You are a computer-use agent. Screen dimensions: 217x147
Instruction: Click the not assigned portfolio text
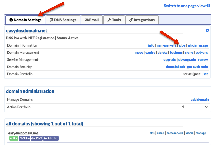191,74
